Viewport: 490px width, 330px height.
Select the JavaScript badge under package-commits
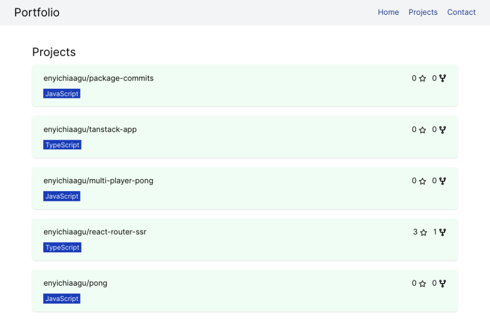(x=61, y=94)
